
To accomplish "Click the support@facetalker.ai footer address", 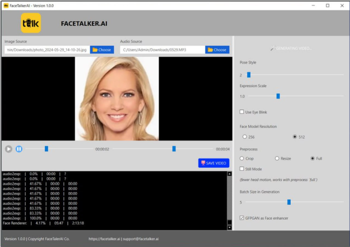I will pos(141,239).
